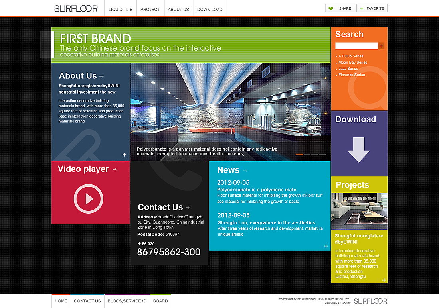The image size is (439, 308).
Task: Click the 'ShengfuLuoregistere dbyUWINI' project title
Action: [x=359, y=239]
